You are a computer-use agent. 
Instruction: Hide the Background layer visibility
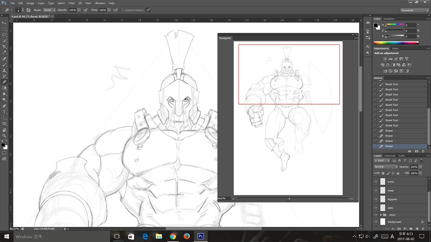(376, 222)
